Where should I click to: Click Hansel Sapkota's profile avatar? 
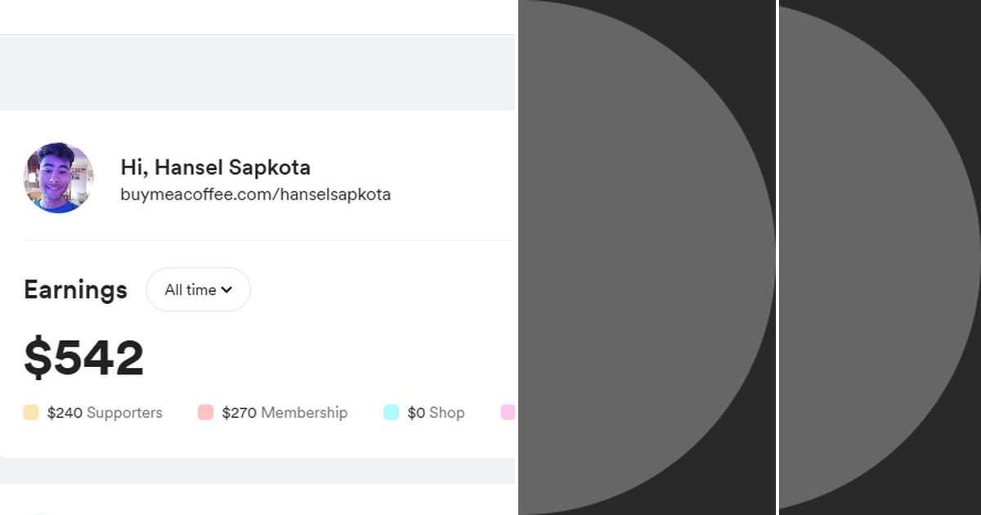point(58,178)
